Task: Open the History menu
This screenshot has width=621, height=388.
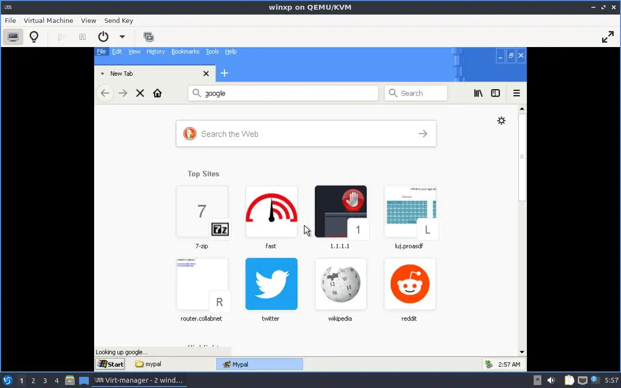Action: [156, 51]
